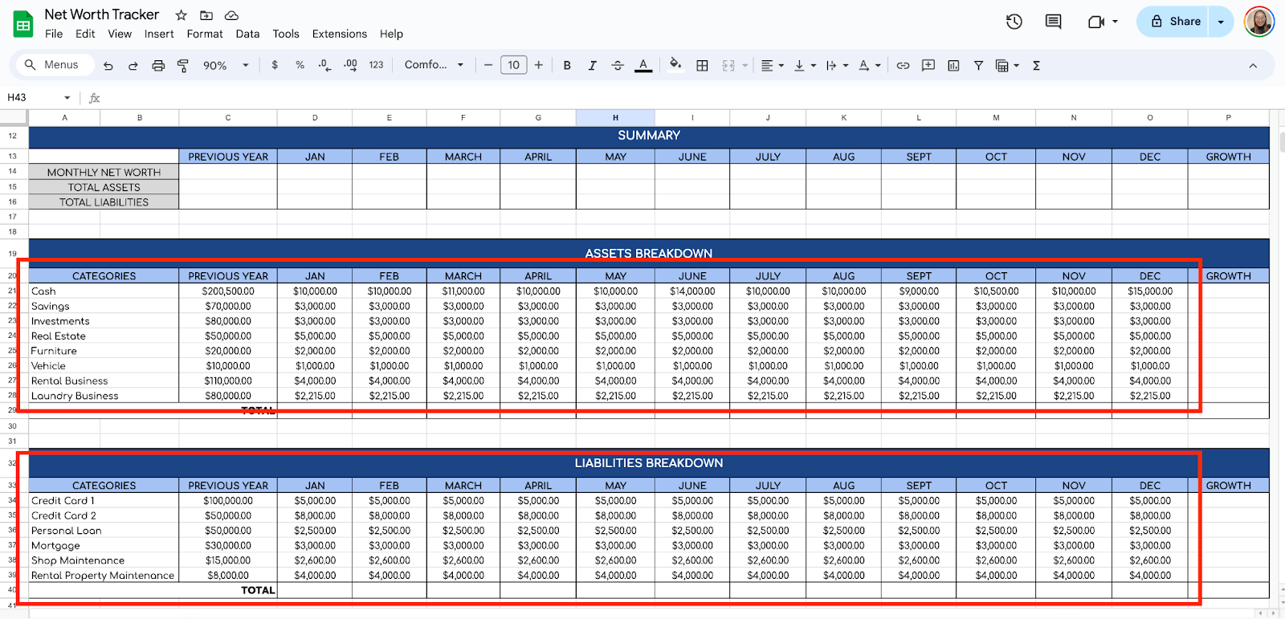This screenshot has height=619, width=1285.
Task: Open the File menu
Action: pos(54,34)
